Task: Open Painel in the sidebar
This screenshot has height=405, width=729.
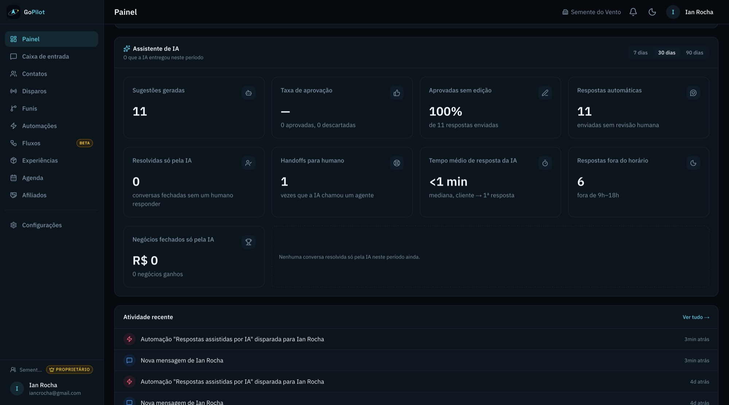Action: (51, 39)
